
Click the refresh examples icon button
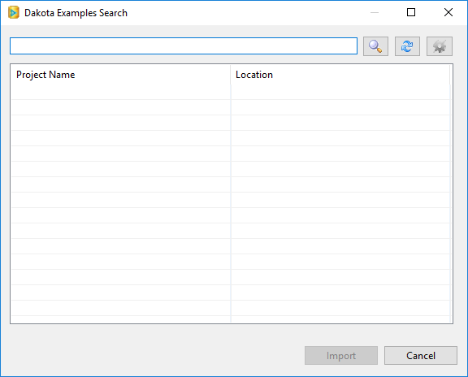(407, 46)
